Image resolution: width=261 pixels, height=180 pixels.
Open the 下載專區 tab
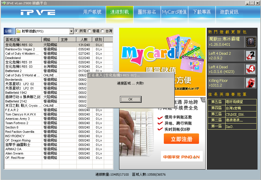pos(202,12)
